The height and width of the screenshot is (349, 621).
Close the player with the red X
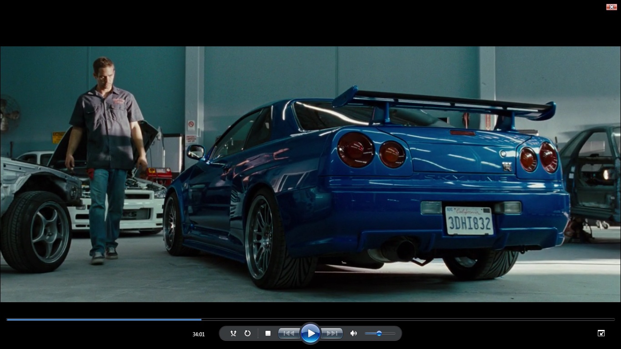(611, 7)
